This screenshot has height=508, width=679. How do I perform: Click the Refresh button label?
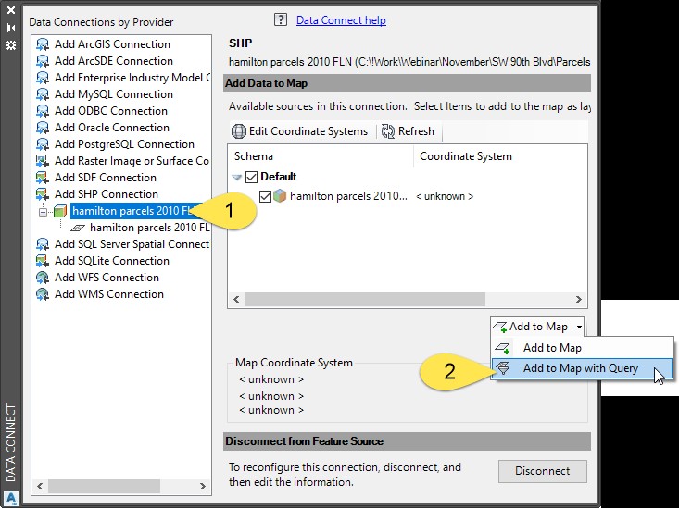(416, 131)
